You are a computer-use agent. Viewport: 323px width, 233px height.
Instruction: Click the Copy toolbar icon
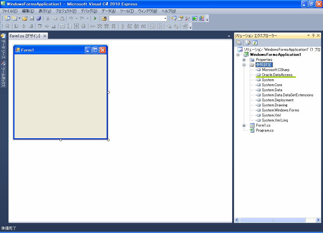click(55, 19)
